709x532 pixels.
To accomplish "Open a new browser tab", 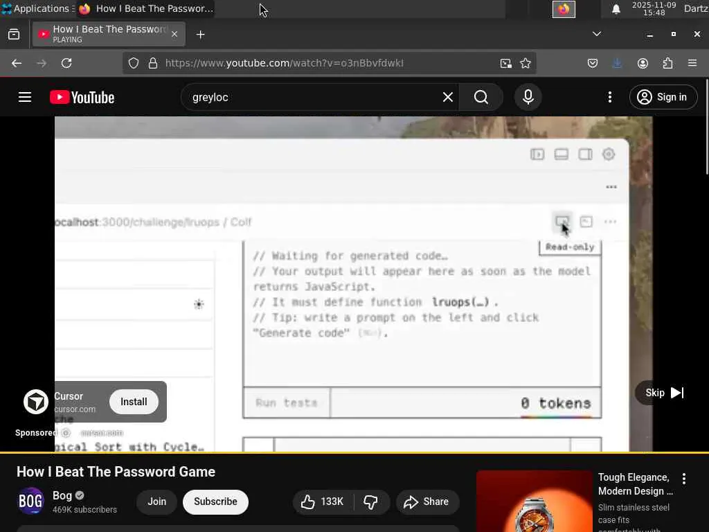I will (x=200, y=35).
